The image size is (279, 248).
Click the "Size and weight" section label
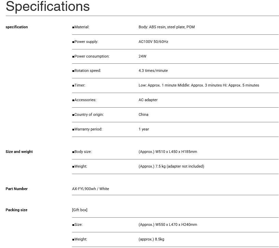point(19,152)
